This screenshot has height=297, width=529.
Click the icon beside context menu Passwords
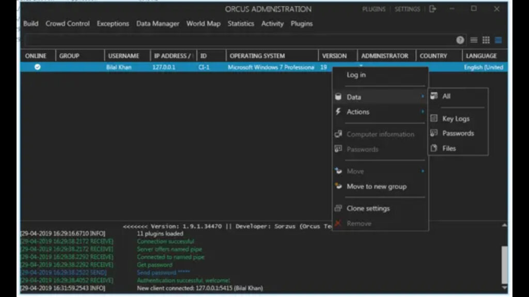(338, 149)
